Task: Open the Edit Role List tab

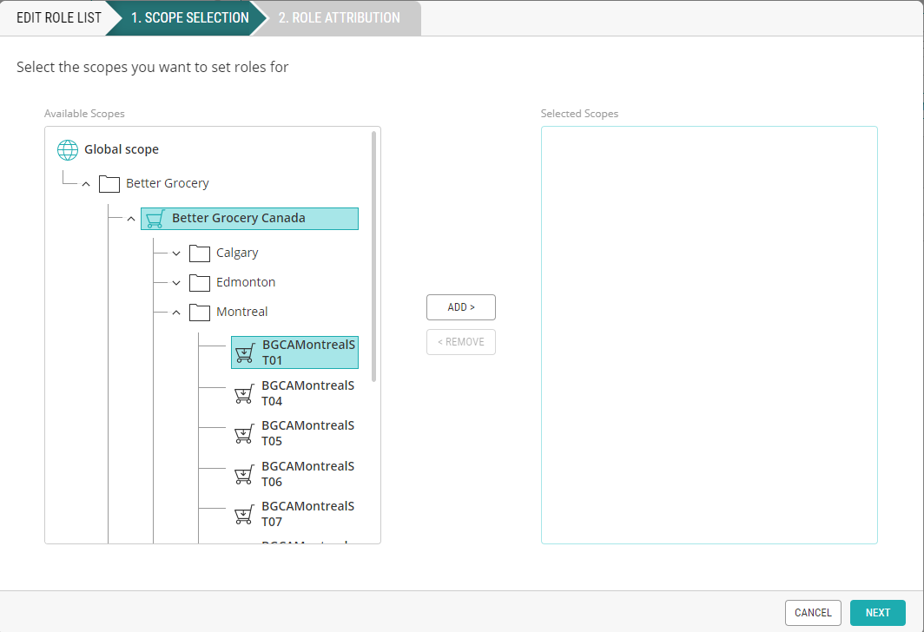Action: [x=58, y=17]
